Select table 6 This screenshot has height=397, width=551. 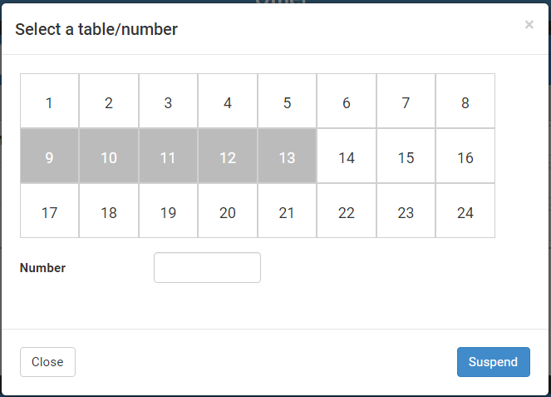tap(347, 103)
